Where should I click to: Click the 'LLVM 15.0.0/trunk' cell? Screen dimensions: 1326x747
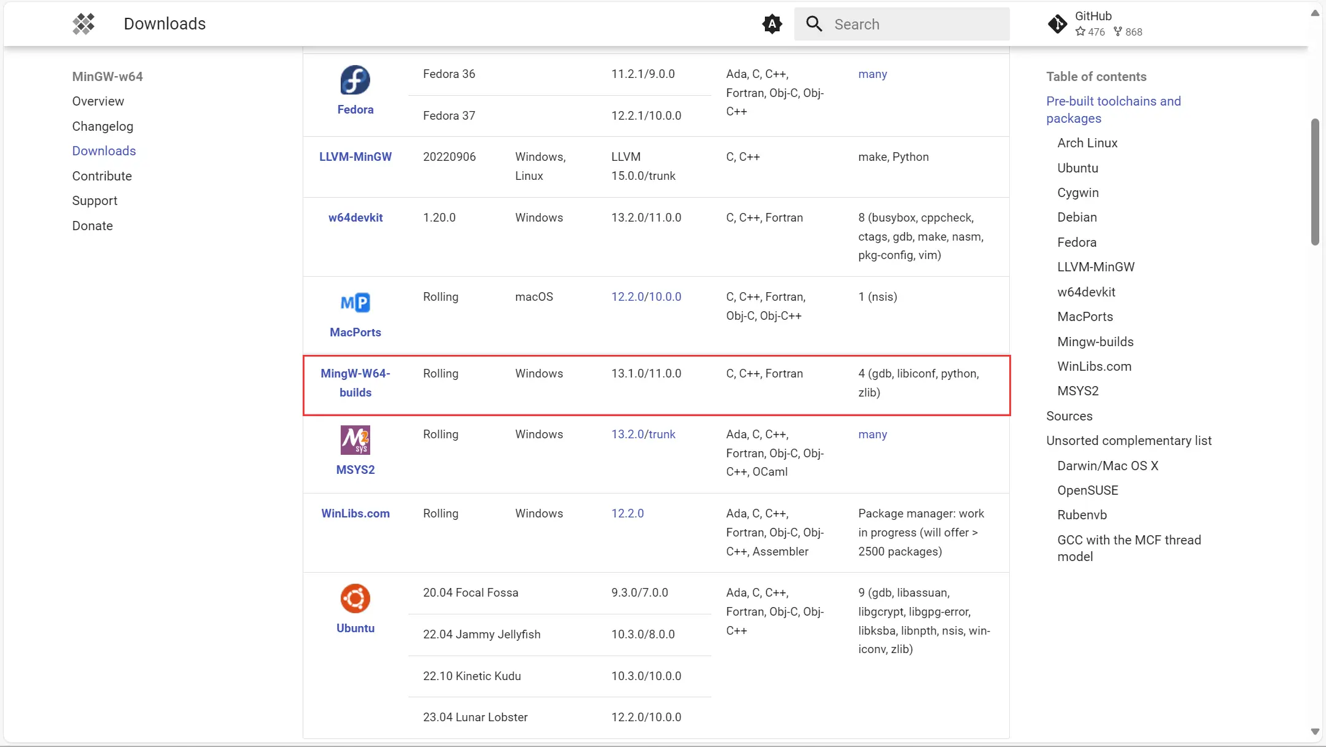coord(643,166)
